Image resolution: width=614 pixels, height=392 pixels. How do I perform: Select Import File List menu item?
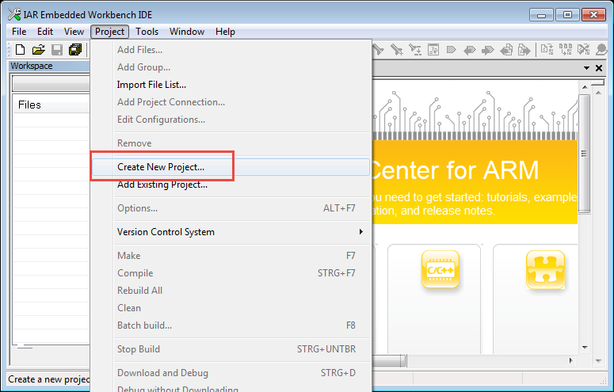(x=151, y=85)
